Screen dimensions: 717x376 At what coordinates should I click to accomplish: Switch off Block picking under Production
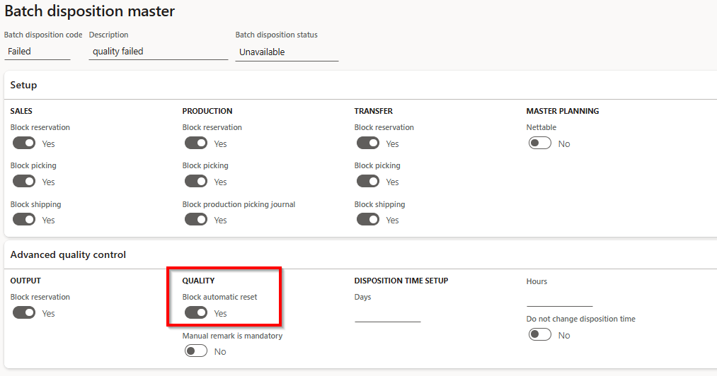(196, 182)
